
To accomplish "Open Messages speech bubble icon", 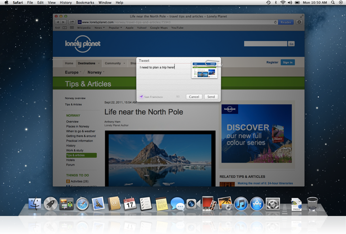I will click(x=177, y=204).
